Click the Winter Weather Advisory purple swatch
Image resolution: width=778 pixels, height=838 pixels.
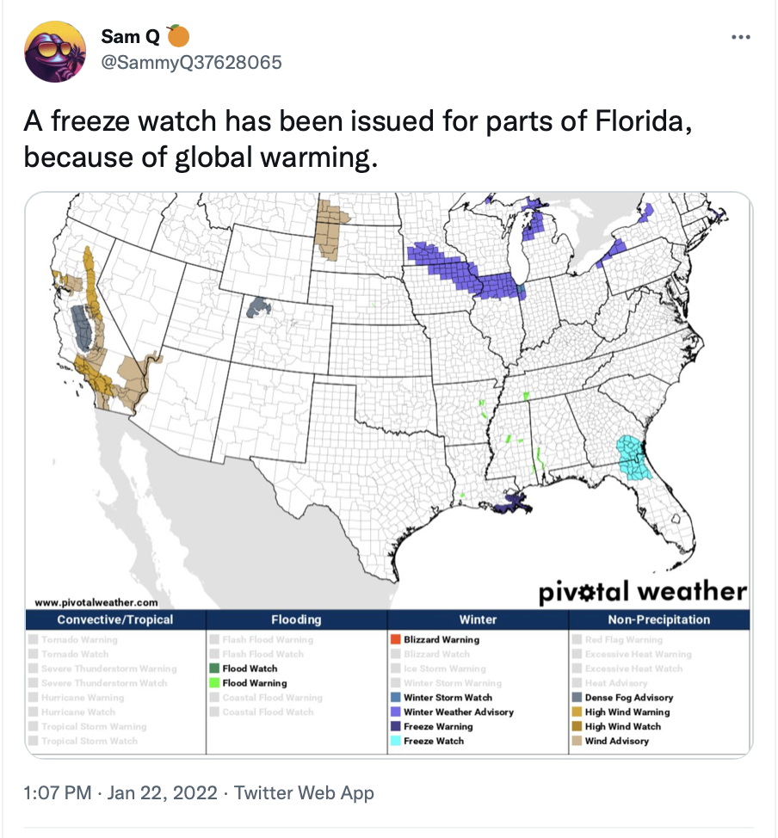click(396, 712)
